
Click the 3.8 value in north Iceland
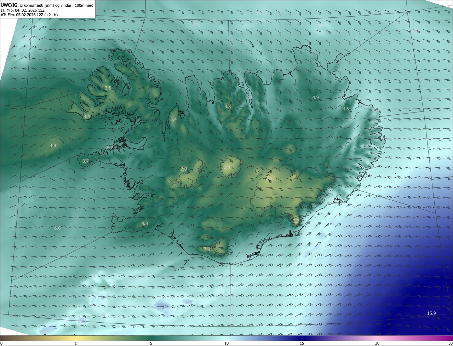(x=228, y=106)
